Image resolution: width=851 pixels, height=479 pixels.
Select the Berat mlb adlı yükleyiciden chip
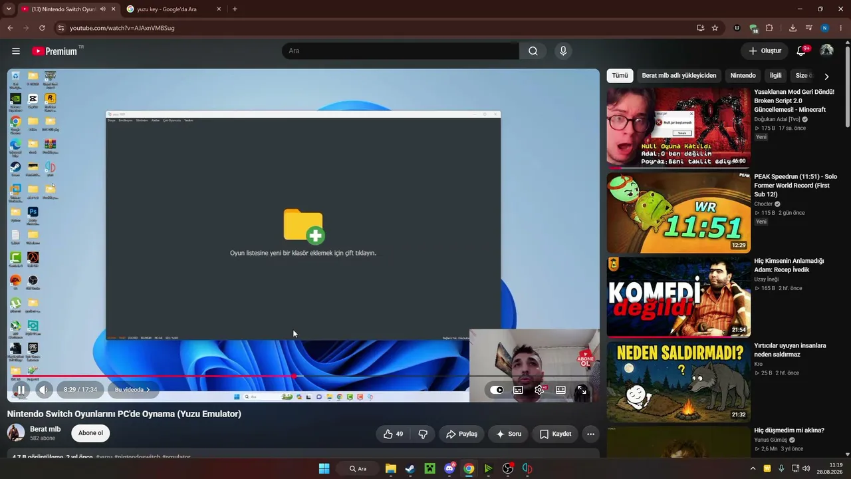679,76
